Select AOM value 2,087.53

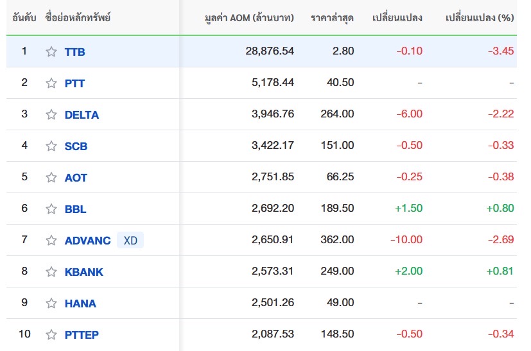point(273,334)
